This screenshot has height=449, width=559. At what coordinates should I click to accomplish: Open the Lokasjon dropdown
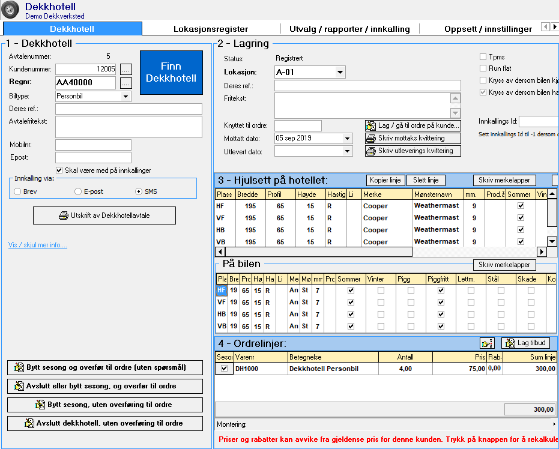(340, 72)
